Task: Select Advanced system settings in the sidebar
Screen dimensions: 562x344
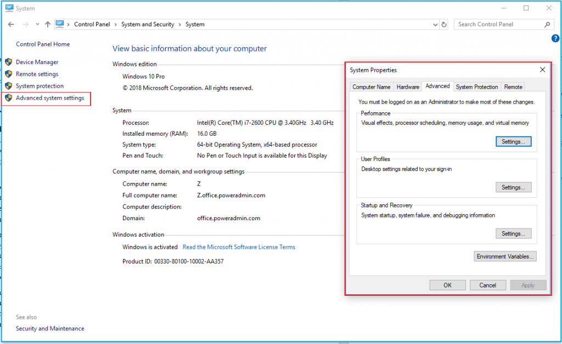Action: pos(49,98)
